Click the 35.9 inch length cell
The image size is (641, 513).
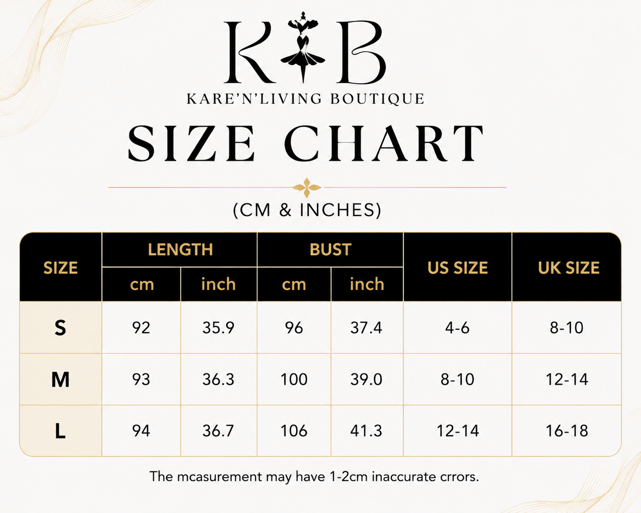[219, 327]
